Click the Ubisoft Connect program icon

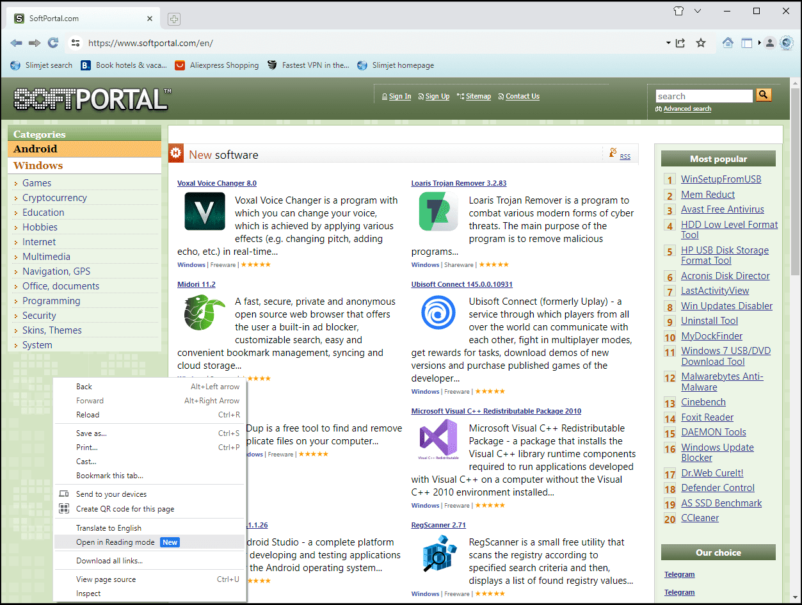tap(438, 312)
